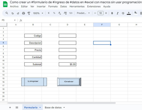Viewport: 142px width, 110px height.
Task: Open more number formats (123)
Action: (x=71, y=13)
